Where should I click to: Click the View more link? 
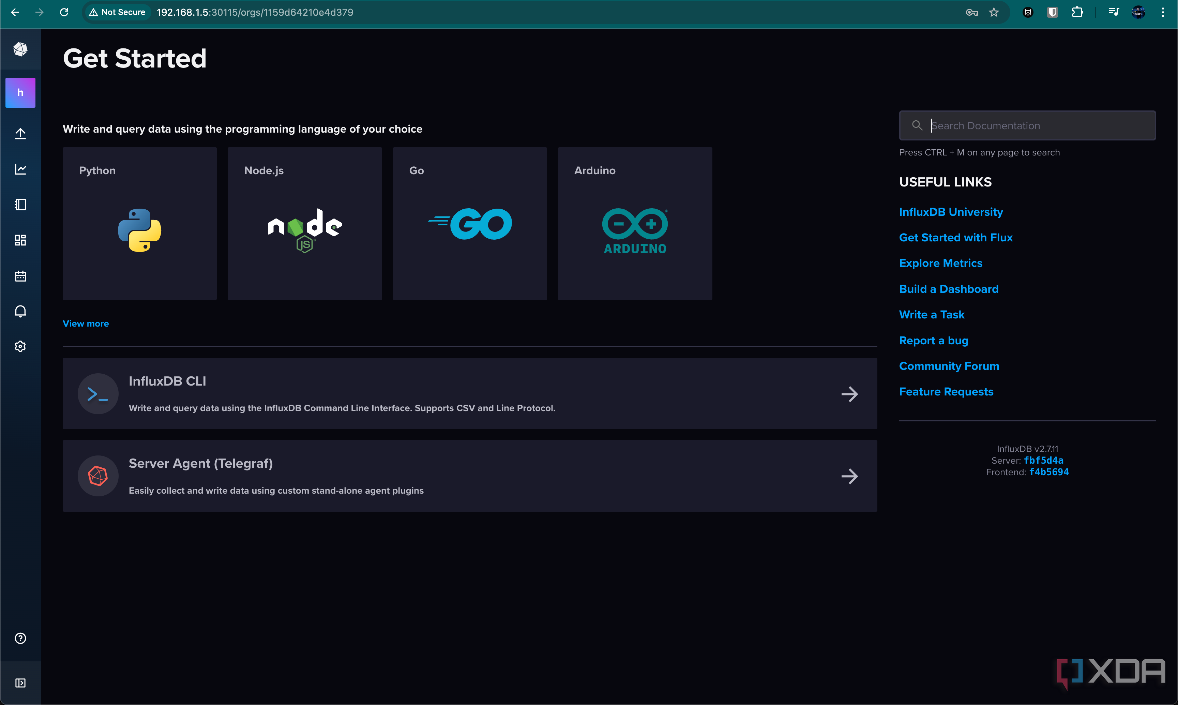[86, 324]
